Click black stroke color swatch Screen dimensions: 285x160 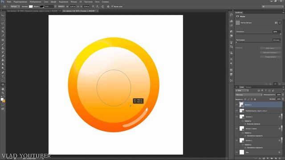pos(42,7)
